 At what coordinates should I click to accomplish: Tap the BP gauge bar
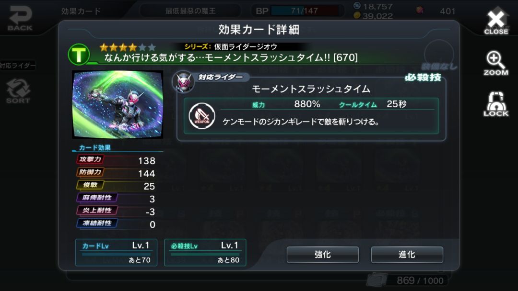pyautogui.click(x=305, y=11)
